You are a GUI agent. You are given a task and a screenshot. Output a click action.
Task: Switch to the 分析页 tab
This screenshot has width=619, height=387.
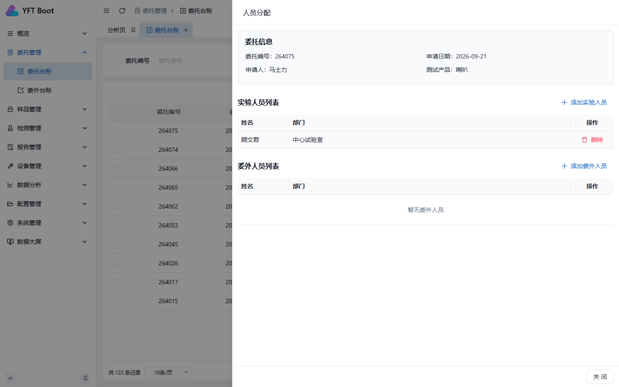116,30
